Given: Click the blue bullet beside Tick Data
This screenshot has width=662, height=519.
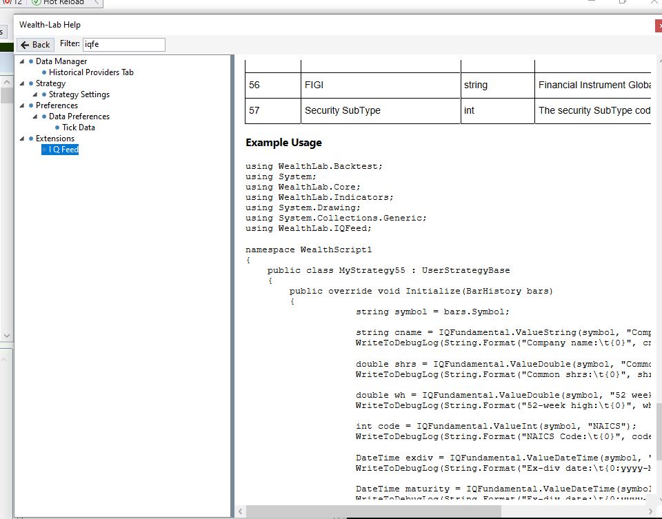Looking at the screenshot, I should tap(57, 128).
